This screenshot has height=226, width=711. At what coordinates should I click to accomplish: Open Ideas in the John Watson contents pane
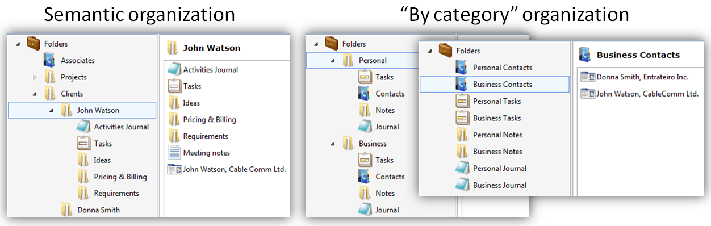(x=191, y=103)
